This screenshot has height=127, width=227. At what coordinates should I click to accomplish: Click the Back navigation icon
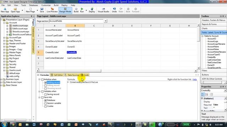click(128, 10)
